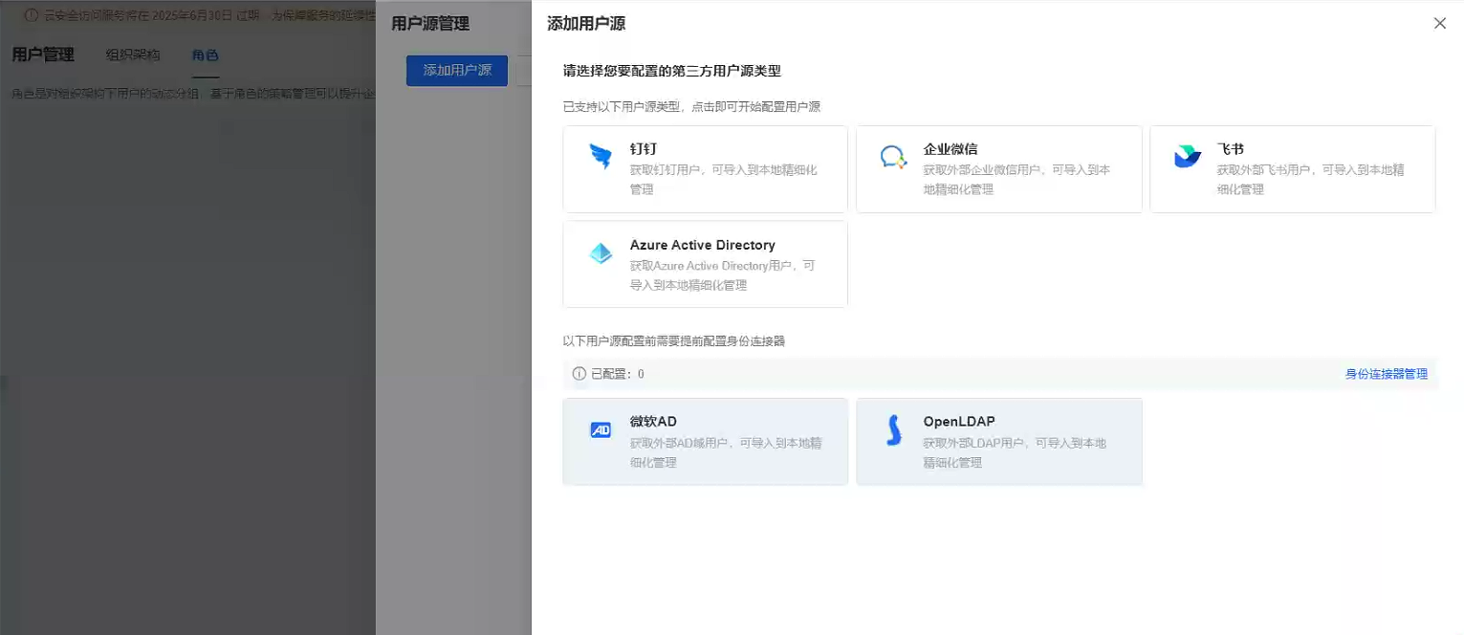This screenshot has height=635, width=1464.
Task: Select the 微软AD card description text
Action: [x=725, y=452]
